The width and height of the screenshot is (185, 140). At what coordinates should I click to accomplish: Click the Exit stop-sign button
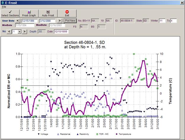pos(67,14)
